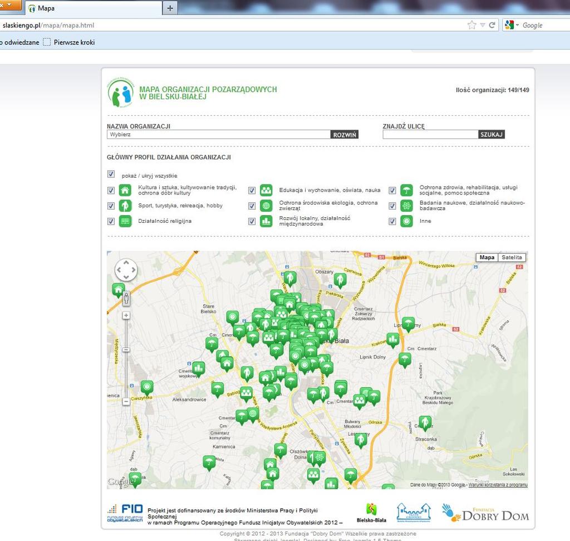Click the 'Działalność religijna' label

[x=165, y=221]
